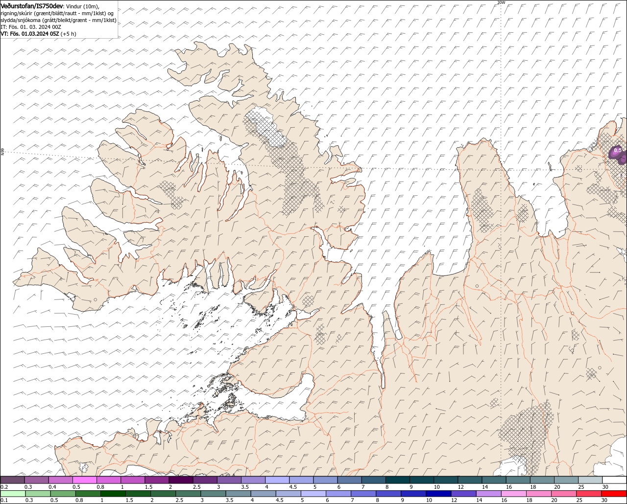
Task: Click the purple 0.5 precipitation blob on the map
Action: coord(618,154)
